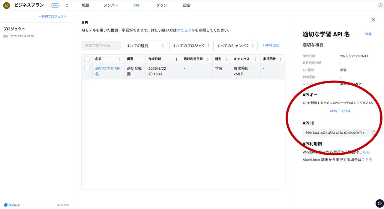Select all rows with header checkbox
384x209 pixels.
(x=87, y=59)
